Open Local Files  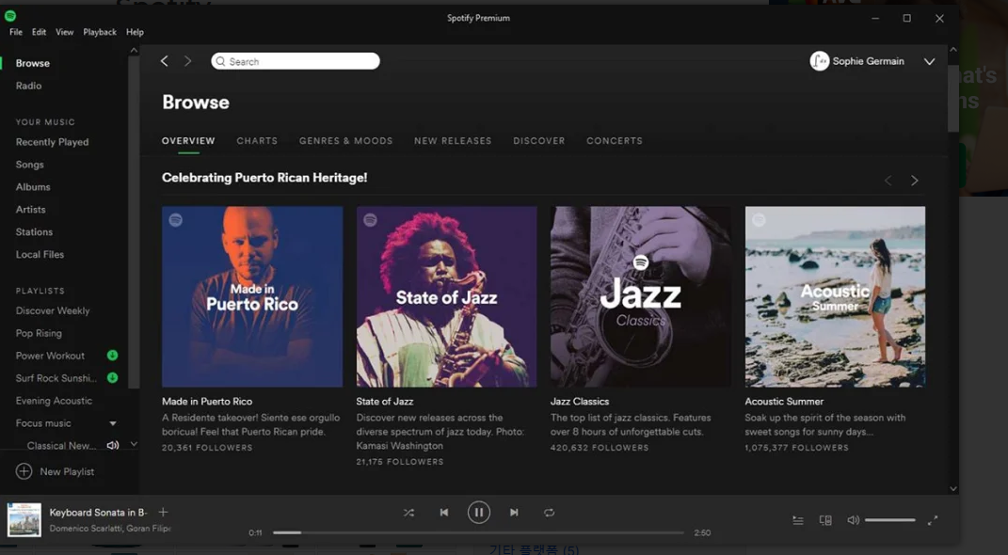tap(40, 254)
